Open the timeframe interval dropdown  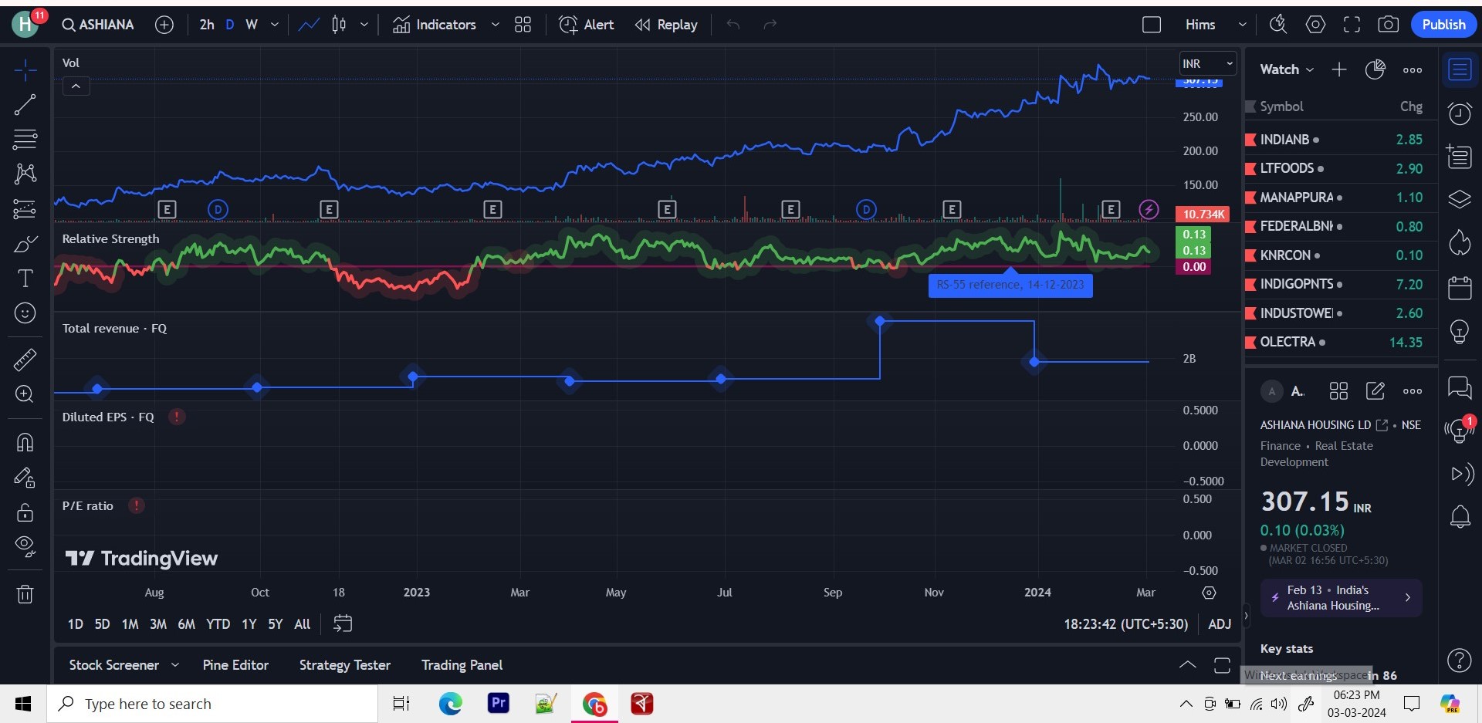tap(275, 25)
